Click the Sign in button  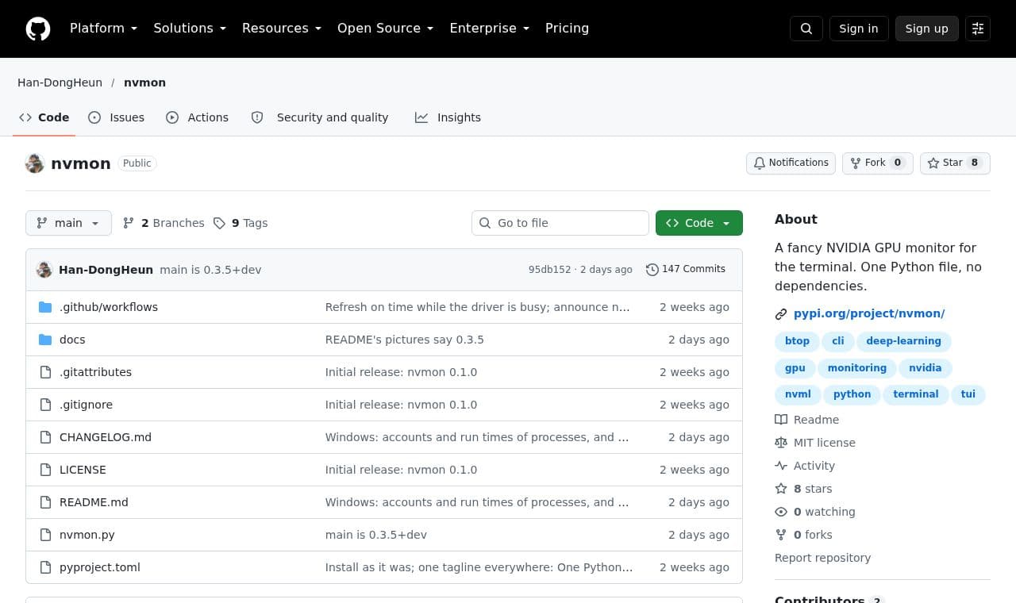click(x=859, y=29)
